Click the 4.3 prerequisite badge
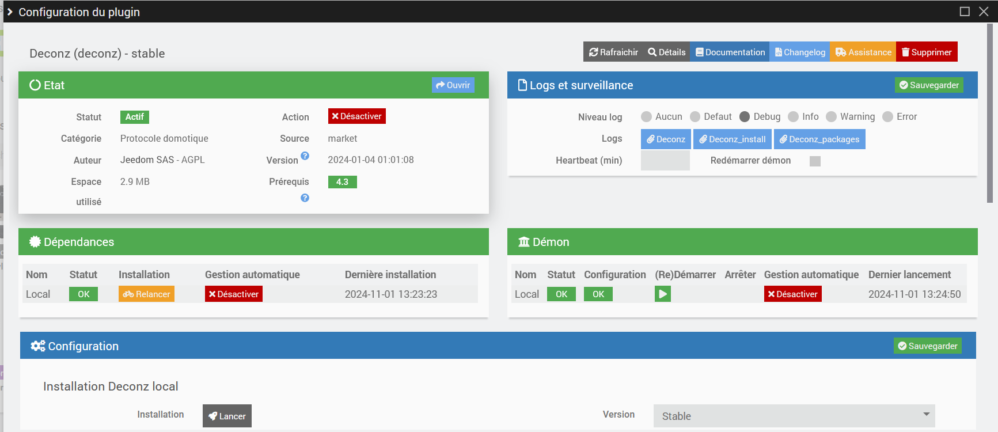 point(343,182)
